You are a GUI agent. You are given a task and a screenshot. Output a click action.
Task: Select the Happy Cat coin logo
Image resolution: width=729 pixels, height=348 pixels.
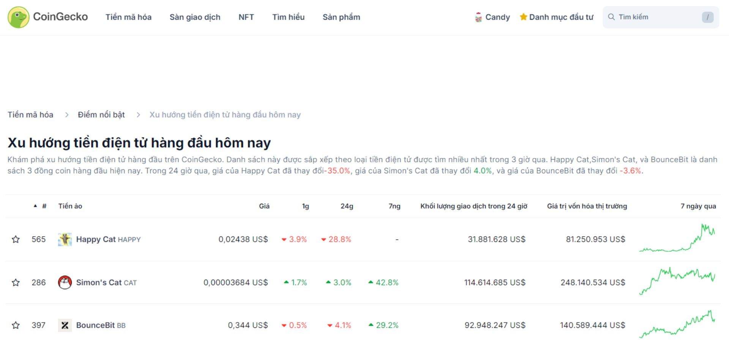(65, 239)
